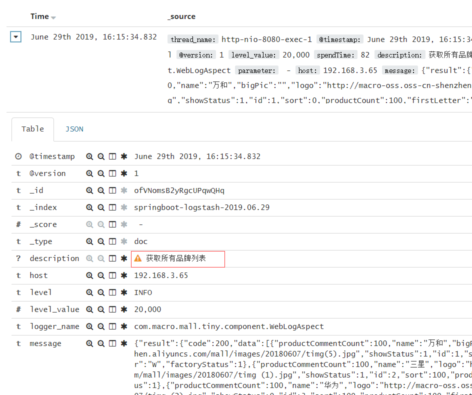Screen dimensions: 472x395
Task: Click the warning icon beside 获取所有品牌列表
Action: [138, 258]
